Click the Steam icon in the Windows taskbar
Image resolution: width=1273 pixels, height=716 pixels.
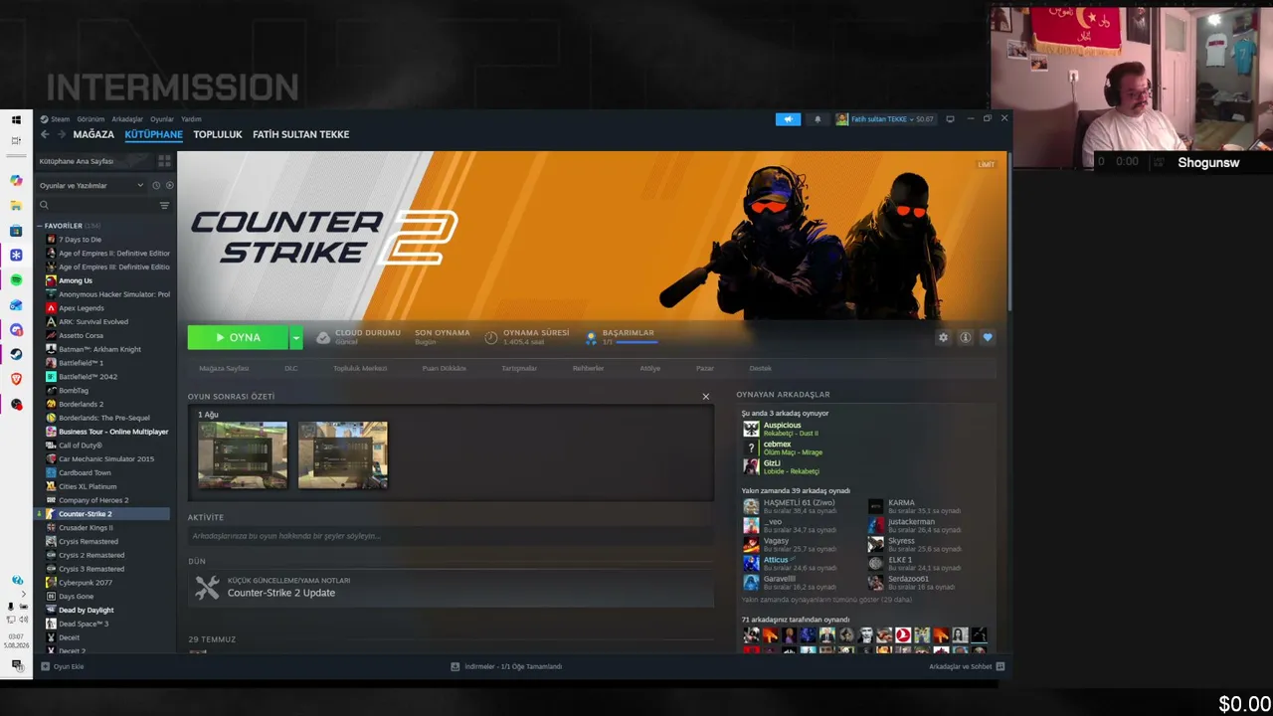pyautogui.click(x=16, y=354)
